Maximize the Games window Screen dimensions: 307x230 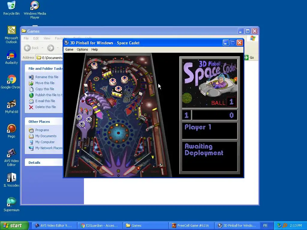[x=248, y=31]
